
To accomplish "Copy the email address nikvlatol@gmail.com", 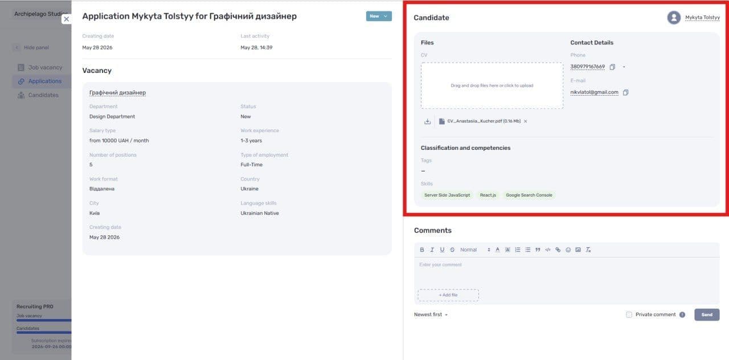I will tap(625, 92).
